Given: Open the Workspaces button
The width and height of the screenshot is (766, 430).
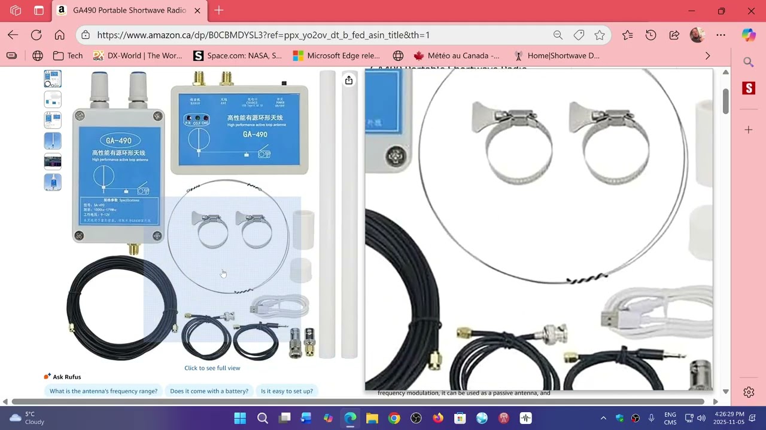Looking at the screenshot, I should pyautogui.click(x=16, y=11).
